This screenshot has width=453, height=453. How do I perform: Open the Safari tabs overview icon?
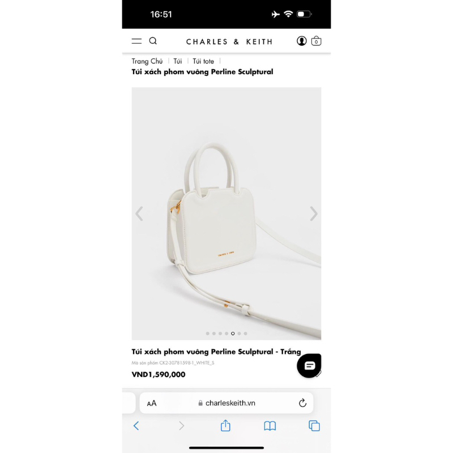[x=314, y=426]
